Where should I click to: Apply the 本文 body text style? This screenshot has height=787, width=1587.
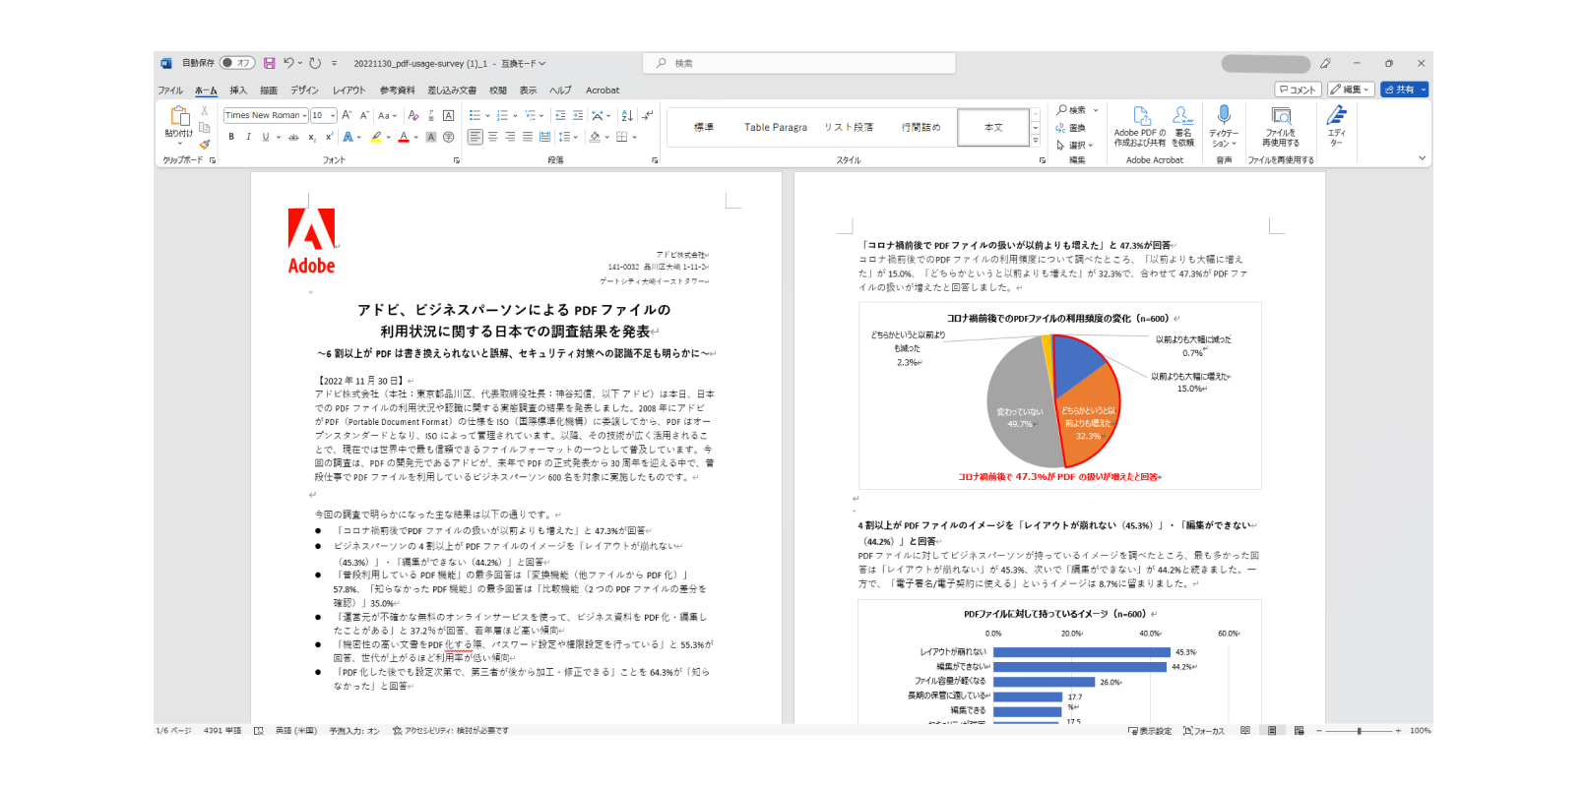tap(993, 128)
